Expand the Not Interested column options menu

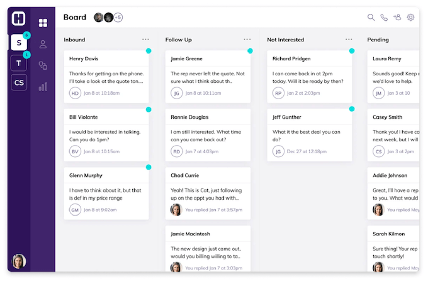[x=349, y=40]
